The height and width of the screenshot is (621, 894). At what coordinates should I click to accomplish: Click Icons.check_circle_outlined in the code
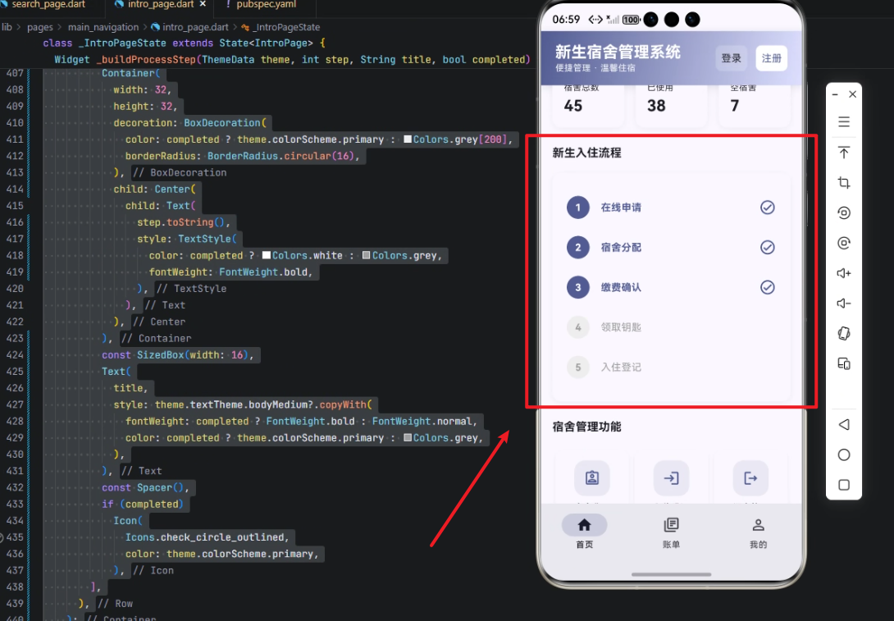pyautogui.click(x=205, y=537)
